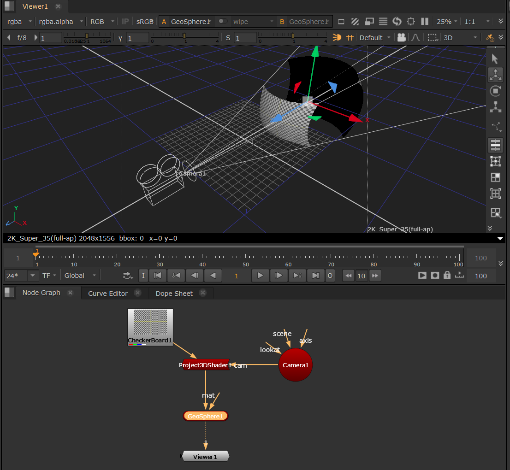
Task: Click the 3D camera lock icon
Action: 402,37
